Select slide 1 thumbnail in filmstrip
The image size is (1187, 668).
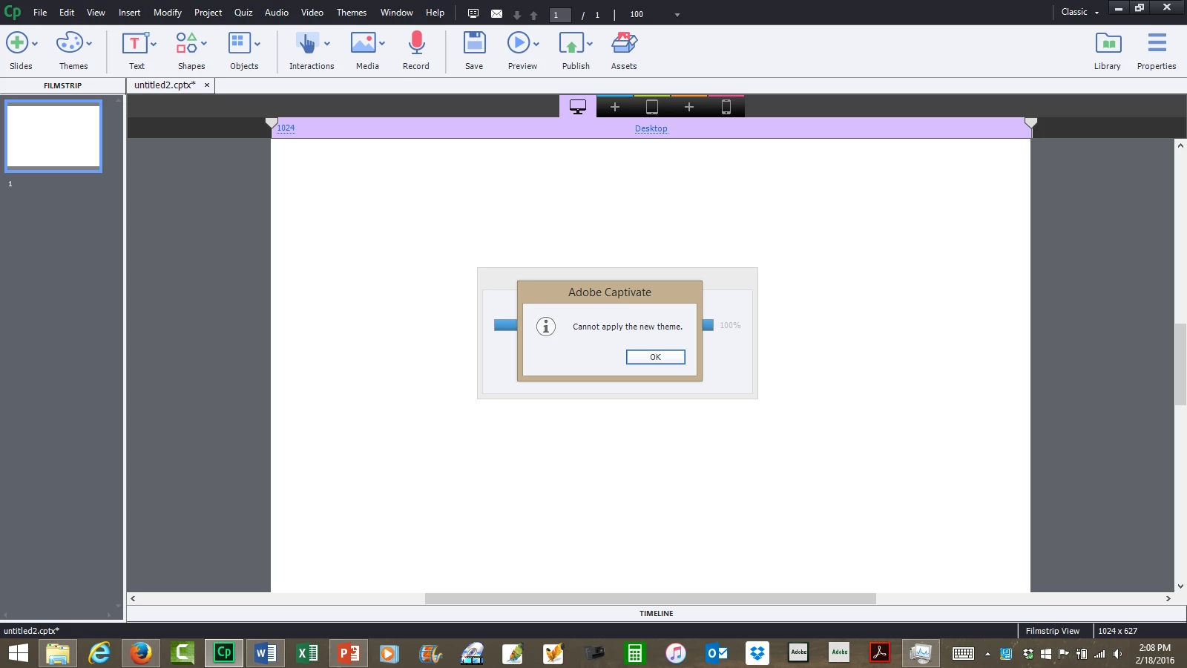tap(53, 136)
